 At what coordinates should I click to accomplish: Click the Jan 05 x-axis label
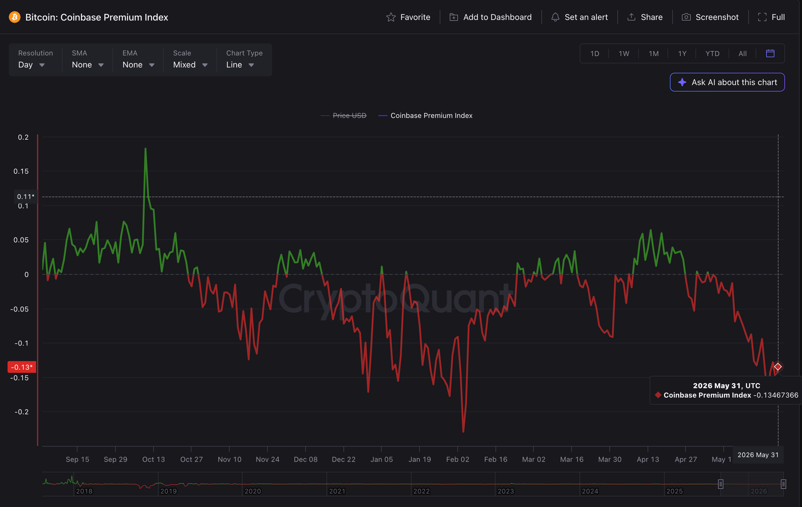point(382,459)
